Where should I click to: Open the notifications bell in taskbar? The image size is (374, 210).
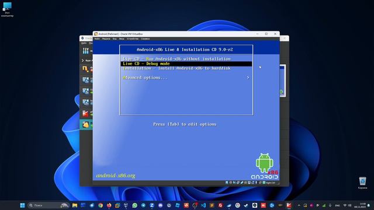[x=369, y=205]
